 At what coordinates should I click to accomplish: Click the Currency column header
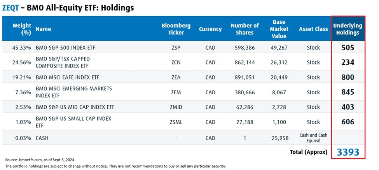pos(210,29)
